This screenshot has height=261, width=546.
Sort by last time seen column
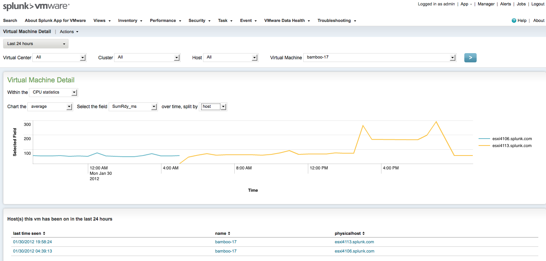29,233
